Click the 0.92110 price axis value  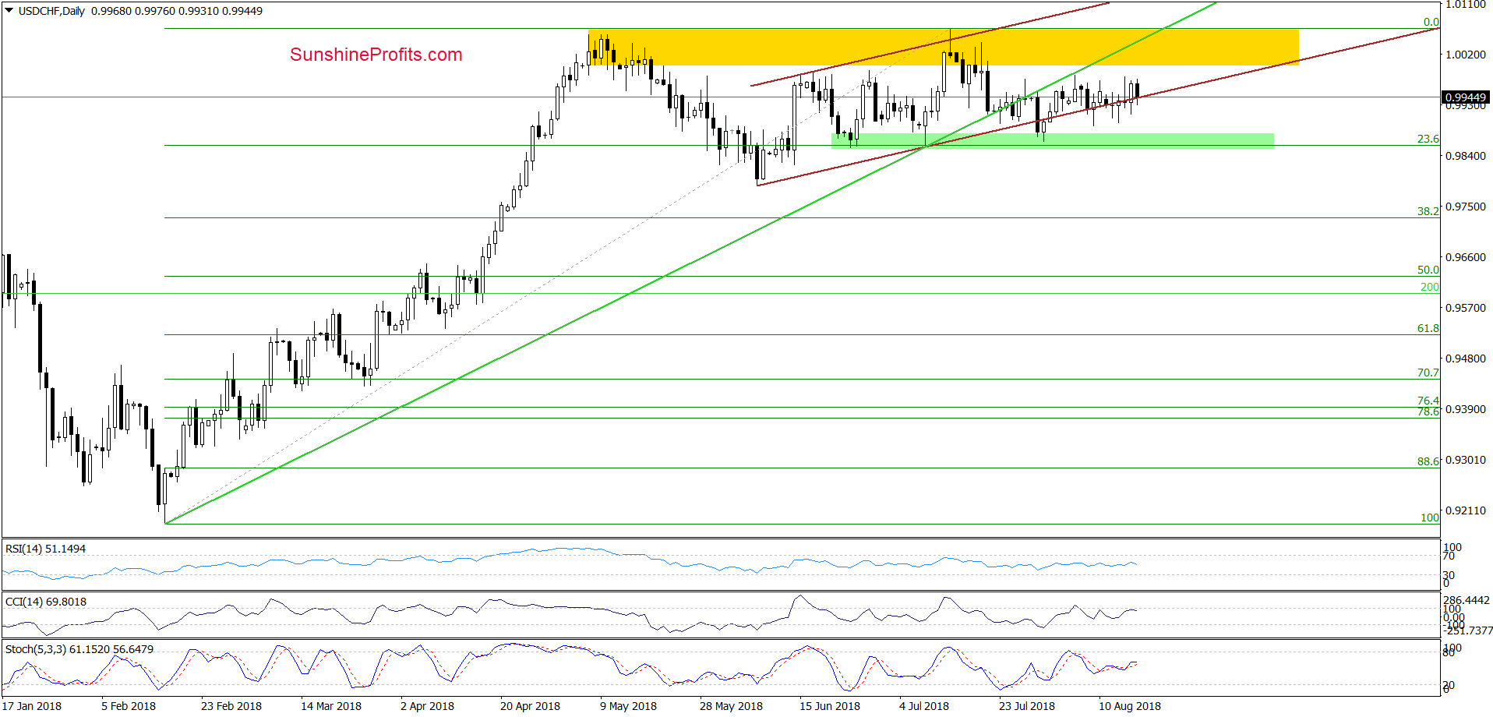click(1466, 510)
